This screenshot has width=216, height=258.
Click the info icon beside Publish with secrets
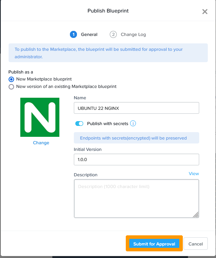[133, 124]
